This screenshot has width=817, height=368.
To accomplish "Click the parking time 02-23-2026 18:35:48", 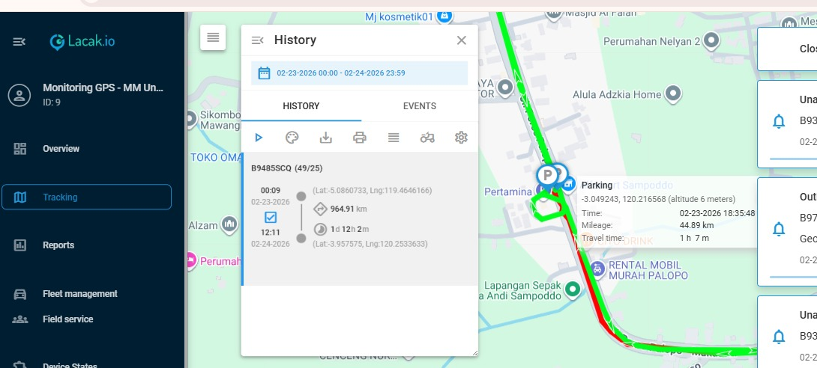I will [x=717, y=213].
